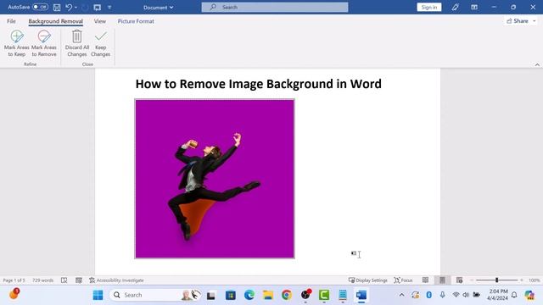Click the title bar Search box
Image resolution: width=543 pixels, height=305 pixels.
275,8
